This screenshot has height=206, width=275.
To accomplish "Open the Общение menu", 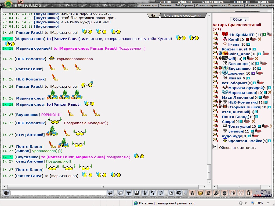I will 185,2.
